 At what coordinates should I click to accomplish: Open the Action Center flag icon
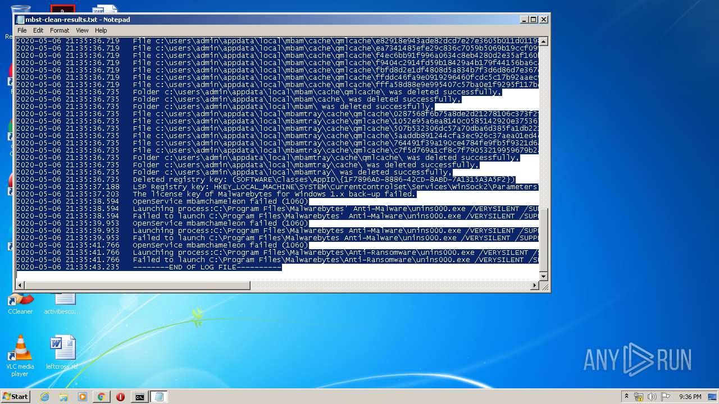666,397
